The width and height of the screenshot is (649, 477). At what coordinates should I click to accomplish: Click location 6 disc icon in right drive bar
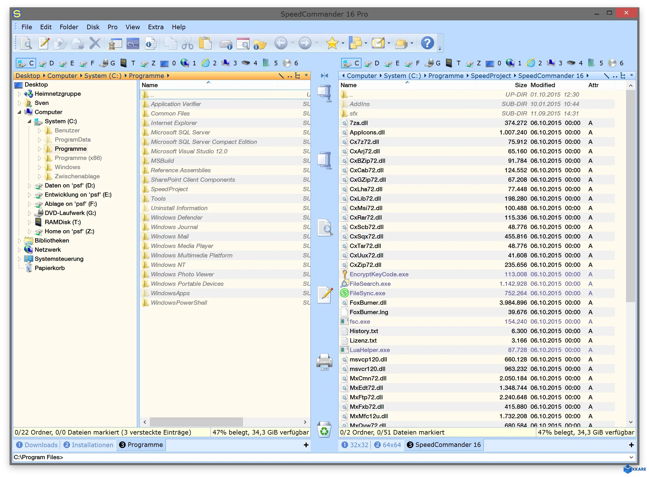616,63
